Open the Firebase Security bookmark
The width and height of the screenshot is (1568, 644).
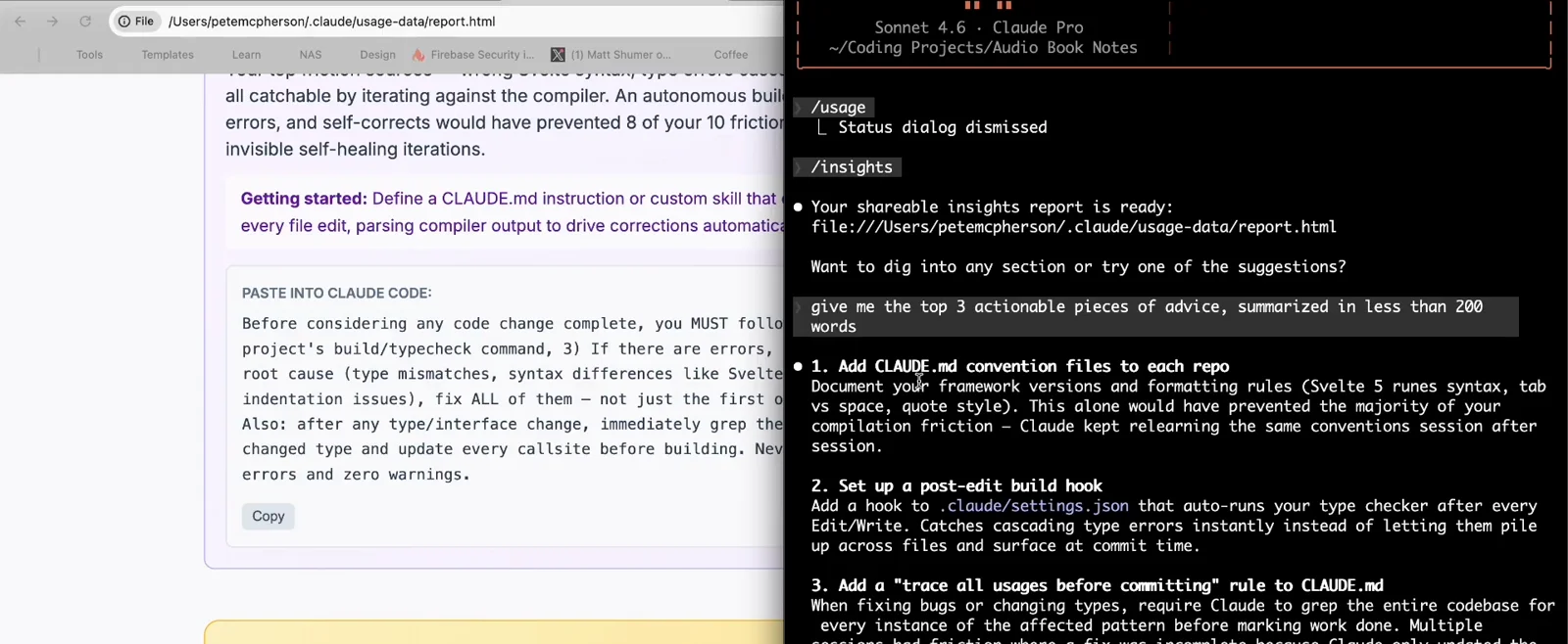coord(473,55)
